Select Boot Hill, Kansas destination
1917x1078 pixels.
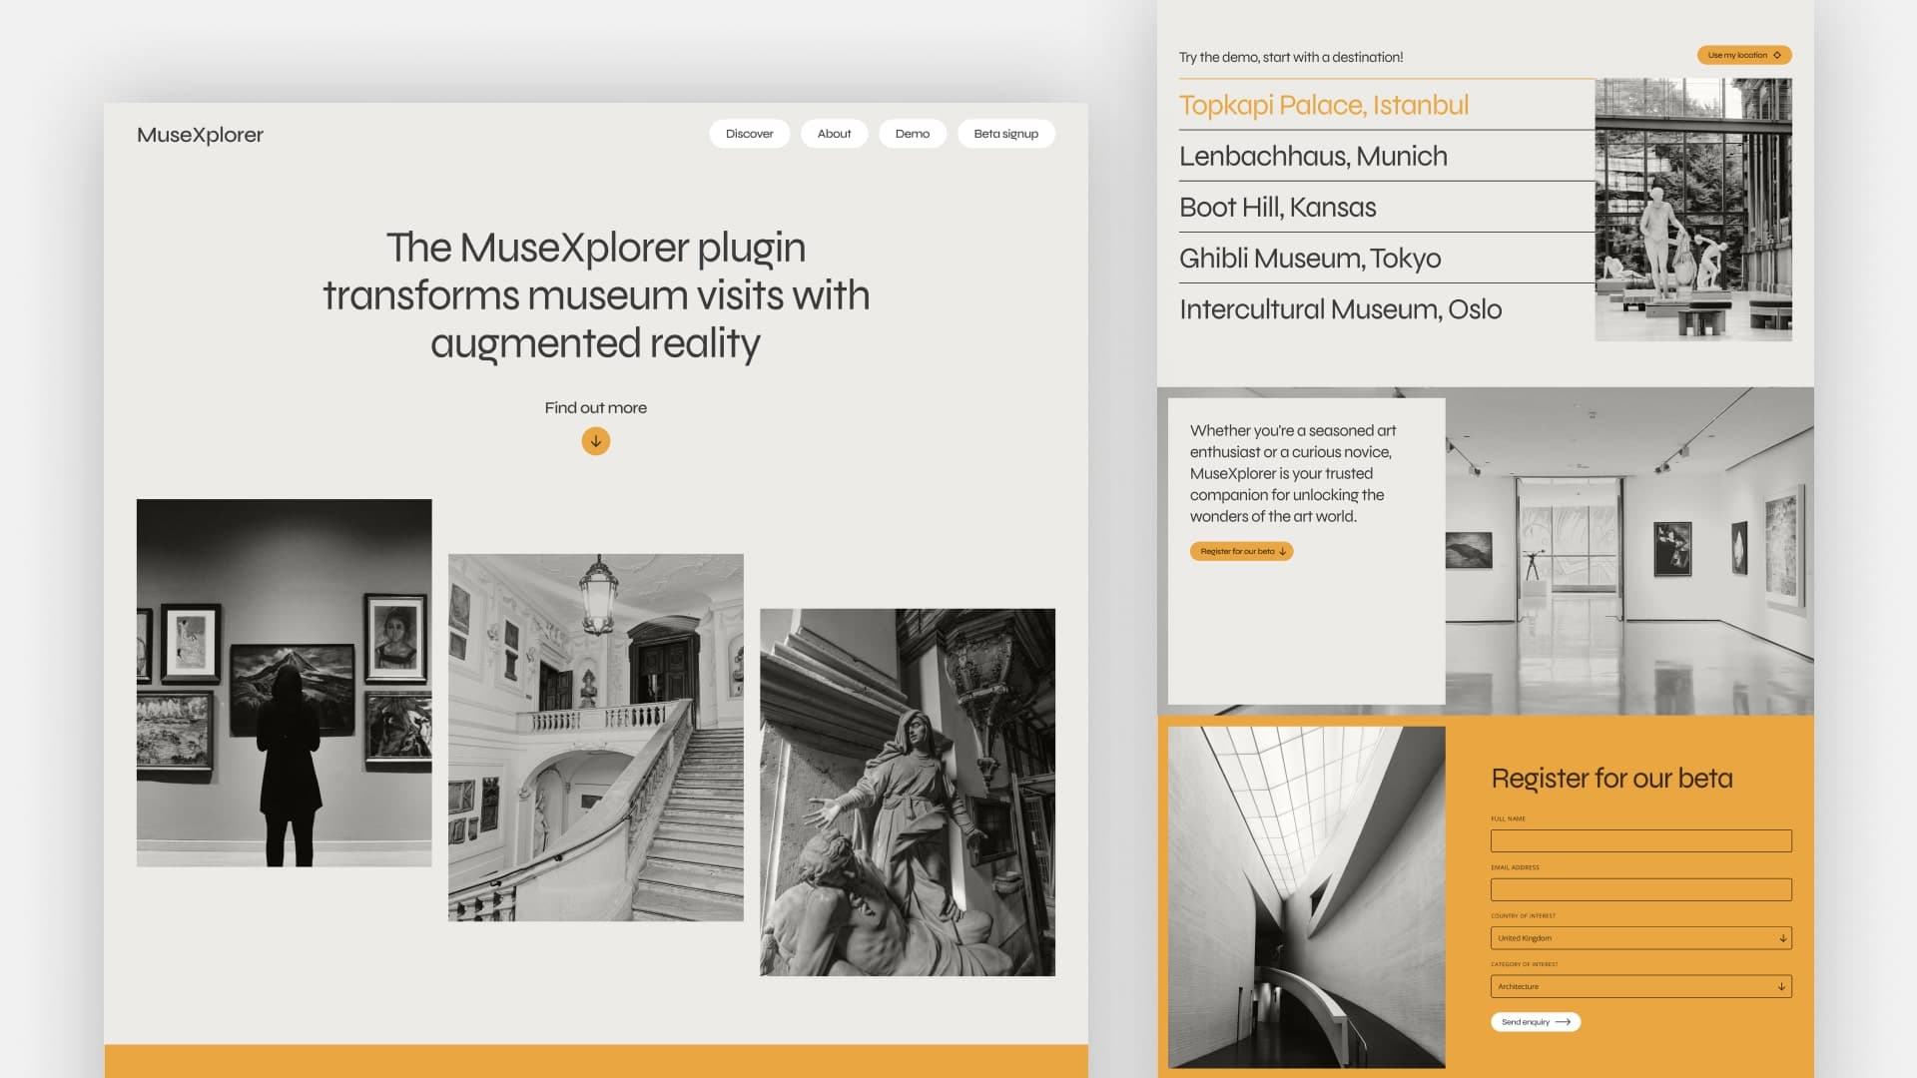click(1387, 207)
